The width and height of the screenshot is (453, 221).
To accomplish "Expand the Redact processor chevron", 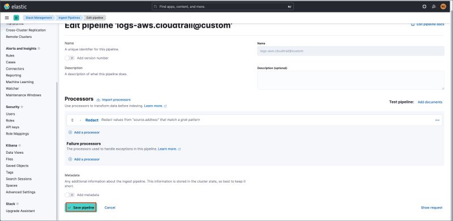I will (80, 120).
